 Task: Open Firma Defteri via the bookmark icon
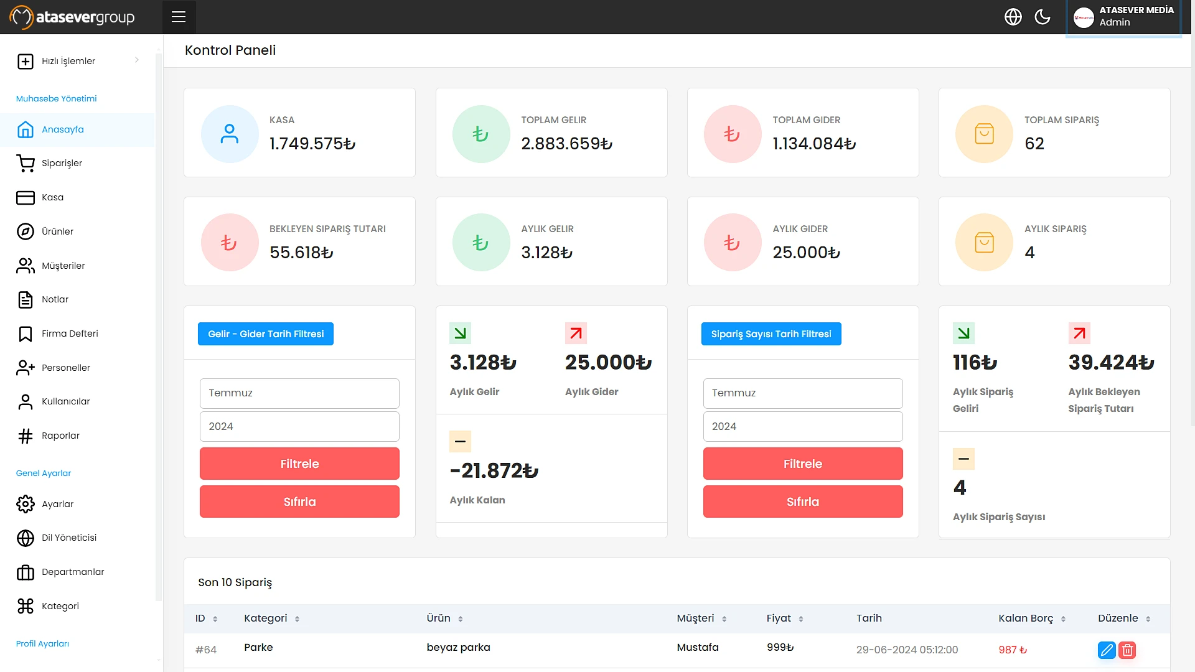26,334
